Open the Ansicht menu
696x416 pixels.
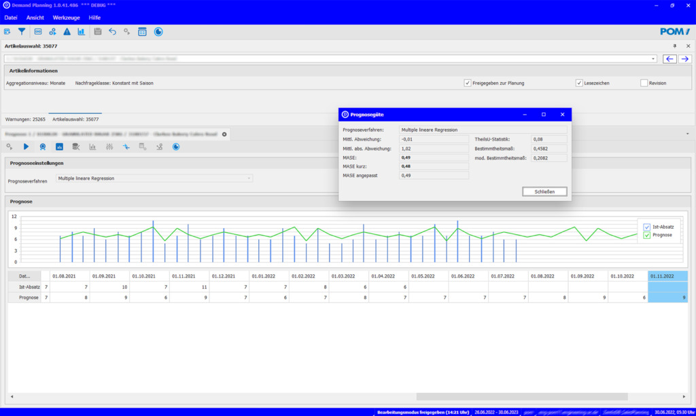click(35, 17)
